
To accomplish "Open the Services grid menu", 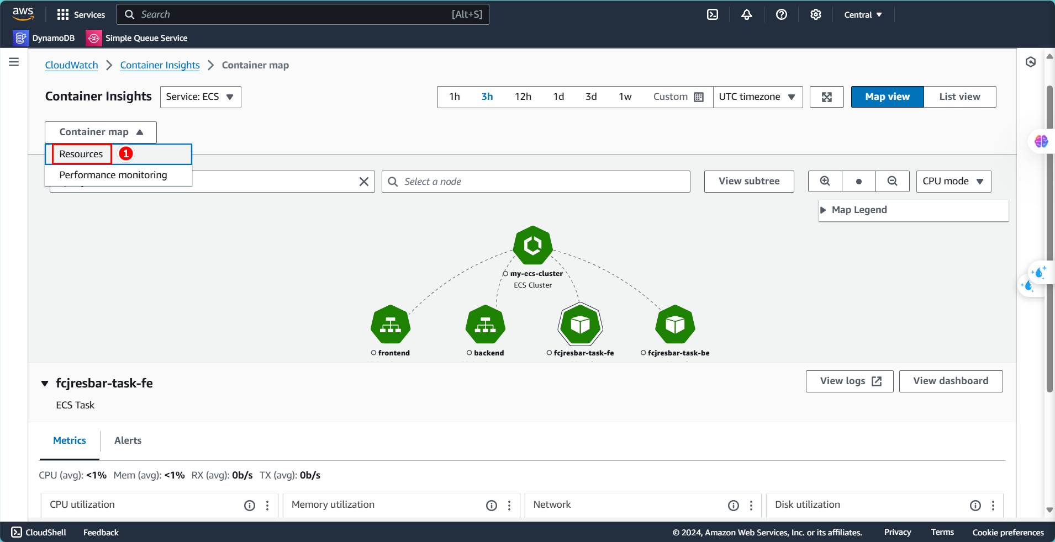I will (x=81, y=14).
